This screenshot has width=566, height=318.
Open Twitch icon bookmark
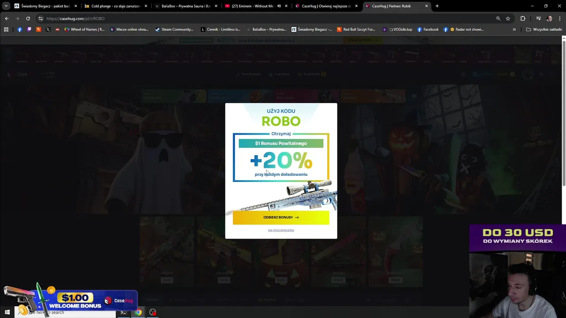[x=29, y=30]
